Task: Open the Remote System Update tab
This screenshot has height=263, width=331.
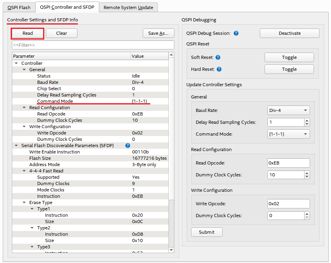Action: click(128, 8)
